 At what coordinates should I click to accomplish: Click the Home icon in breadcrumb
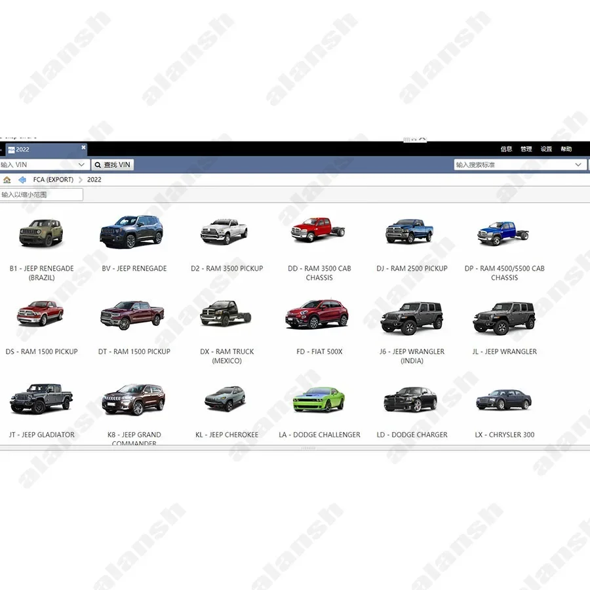[7, 180]
